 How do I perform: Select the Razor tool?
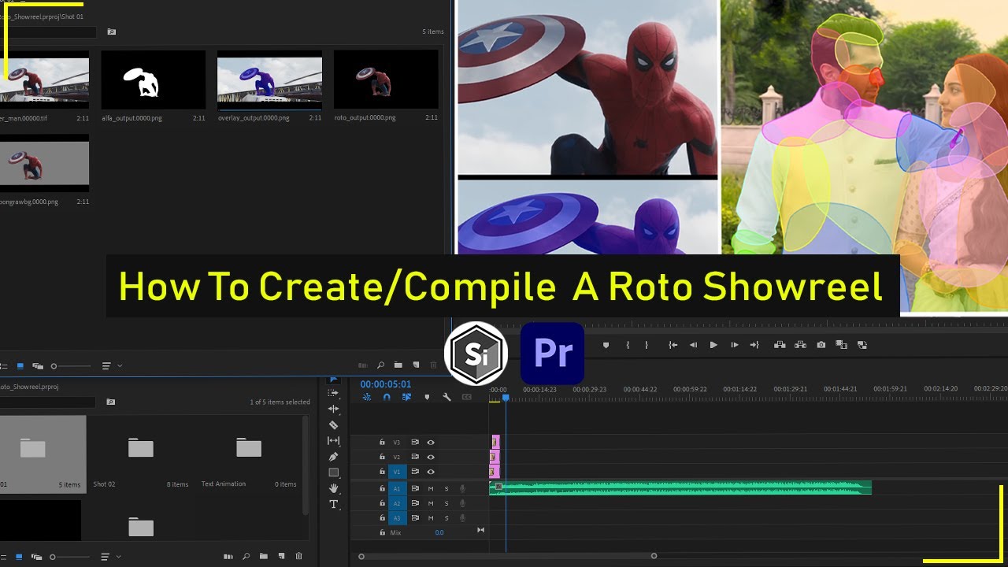tap(333, 424)
